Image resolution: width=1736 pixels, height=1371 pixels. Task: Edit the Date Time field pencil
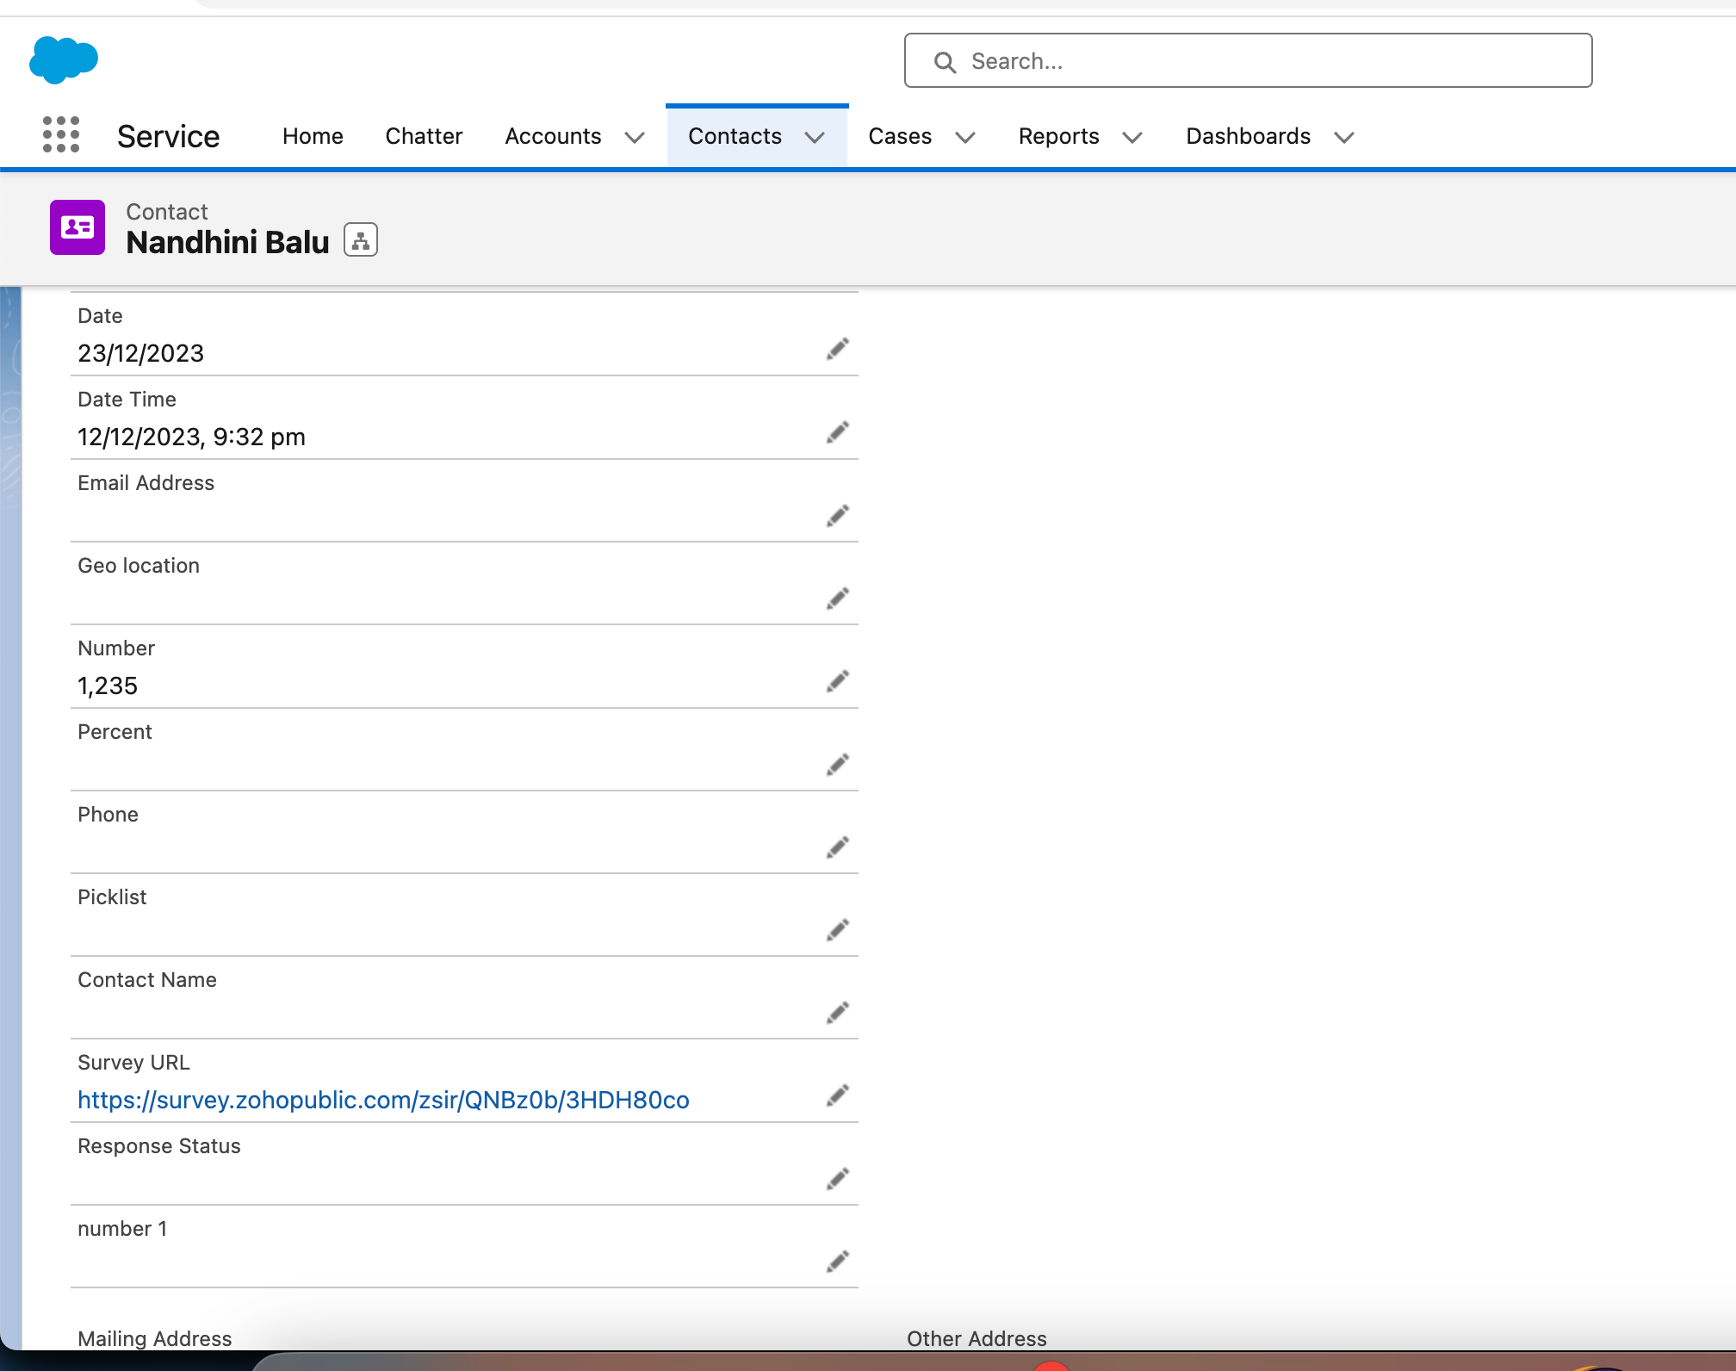pos(837,432)
